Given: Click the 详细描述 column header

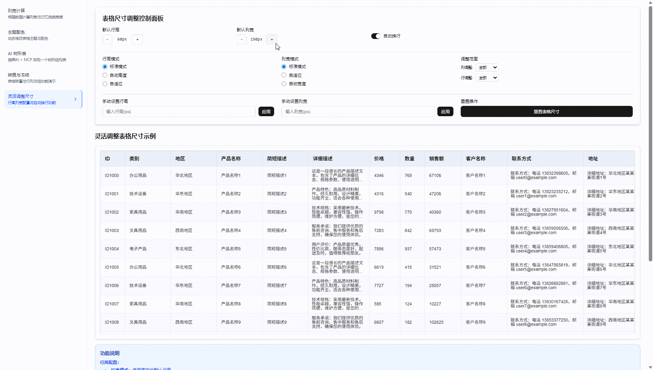Looking at the screenshot, I should (x=339, y=159).
